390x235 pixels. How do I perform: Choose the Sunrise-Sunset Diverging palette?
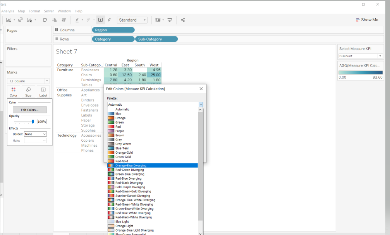(x=153, y=196)
